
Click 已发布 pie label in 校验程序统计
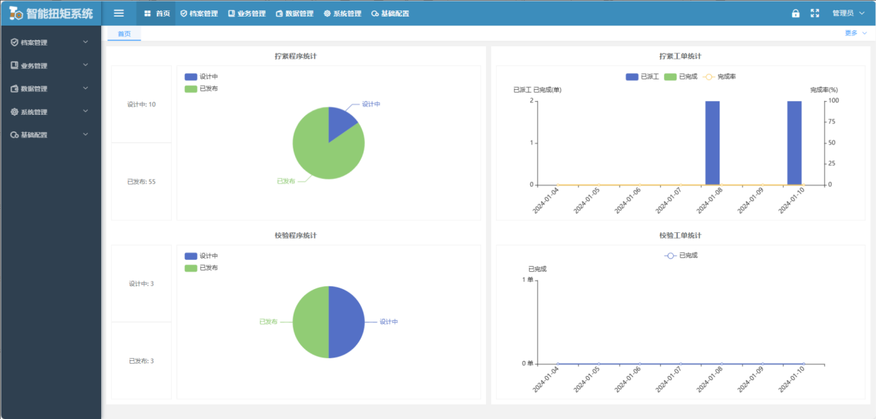[x=268, y=322]
